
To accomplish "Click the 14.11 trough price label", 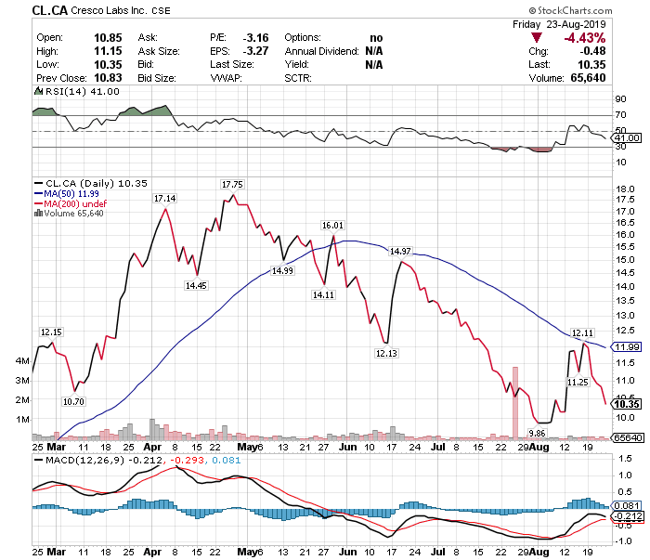I will tap(323, 294).
